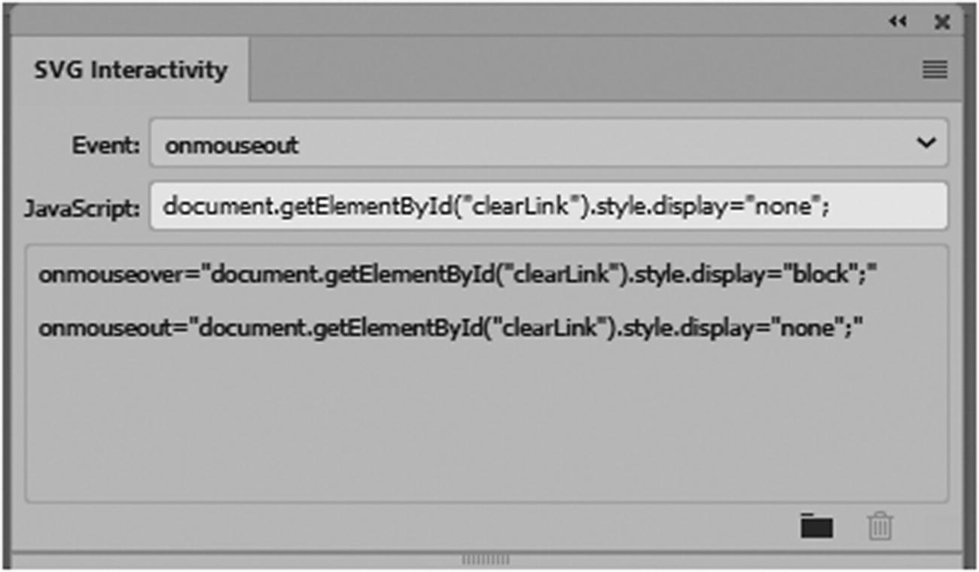The width and height of the screenshot is (979, 572).
Task: Click the panel's top title bar strip
Action: pyautogui.click(x=452, y=21)
